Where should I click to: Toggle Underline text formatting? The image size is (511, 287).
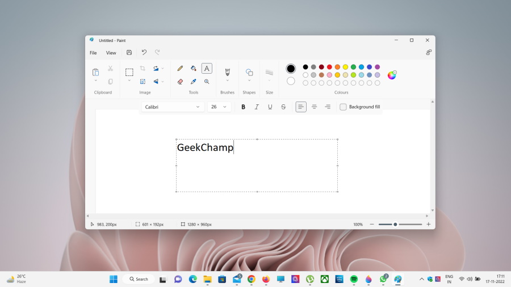click(270, 107)
